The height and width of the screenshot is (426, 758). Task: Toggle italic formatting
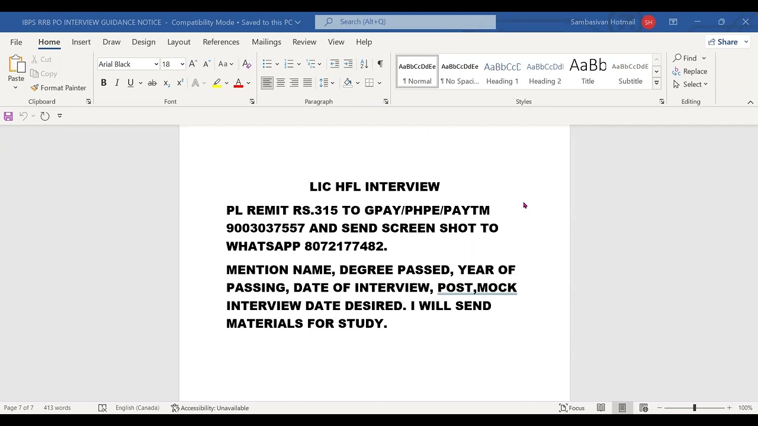click(x=117, y=83)
